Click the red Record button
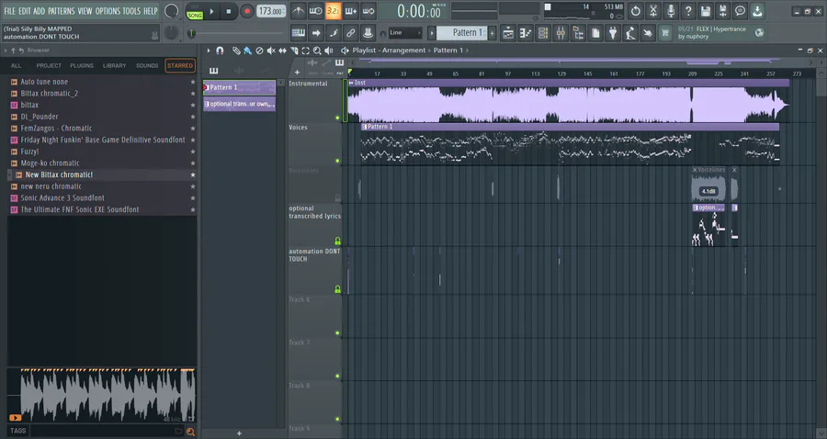Viewport: 827px width, 439px height. tap(247, 11)
